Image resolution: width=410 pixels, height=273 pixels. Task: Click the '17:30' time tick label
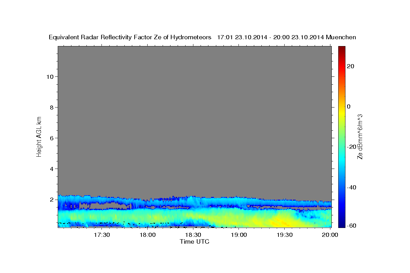pos(102,235)
